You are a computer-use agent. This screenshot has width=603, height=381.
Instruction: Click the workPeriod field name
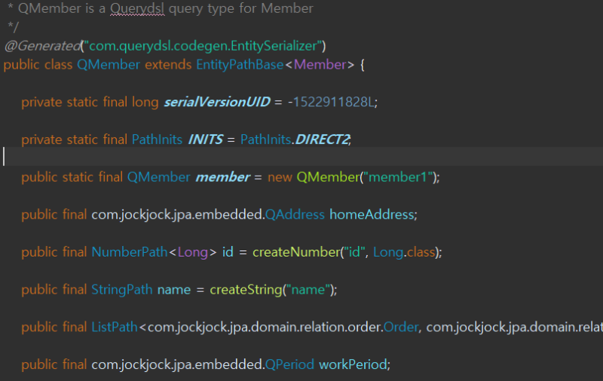click(x=353, y=364)
